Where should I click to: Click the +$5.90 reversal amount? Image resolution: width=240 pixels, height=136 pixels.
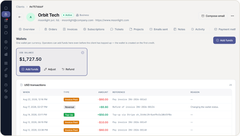tap(104, 107)
